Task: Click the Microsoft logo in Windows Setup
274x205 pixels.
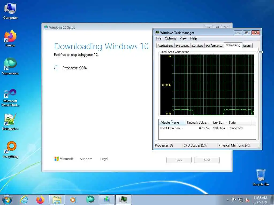Action: click(x=64, y=159)
